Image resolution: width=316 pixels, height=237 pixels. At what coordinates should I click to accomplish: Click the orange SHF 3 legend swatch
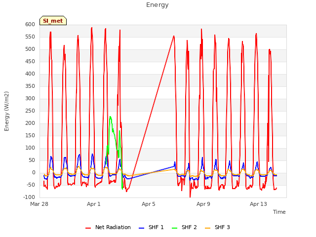tap(207, 228)
